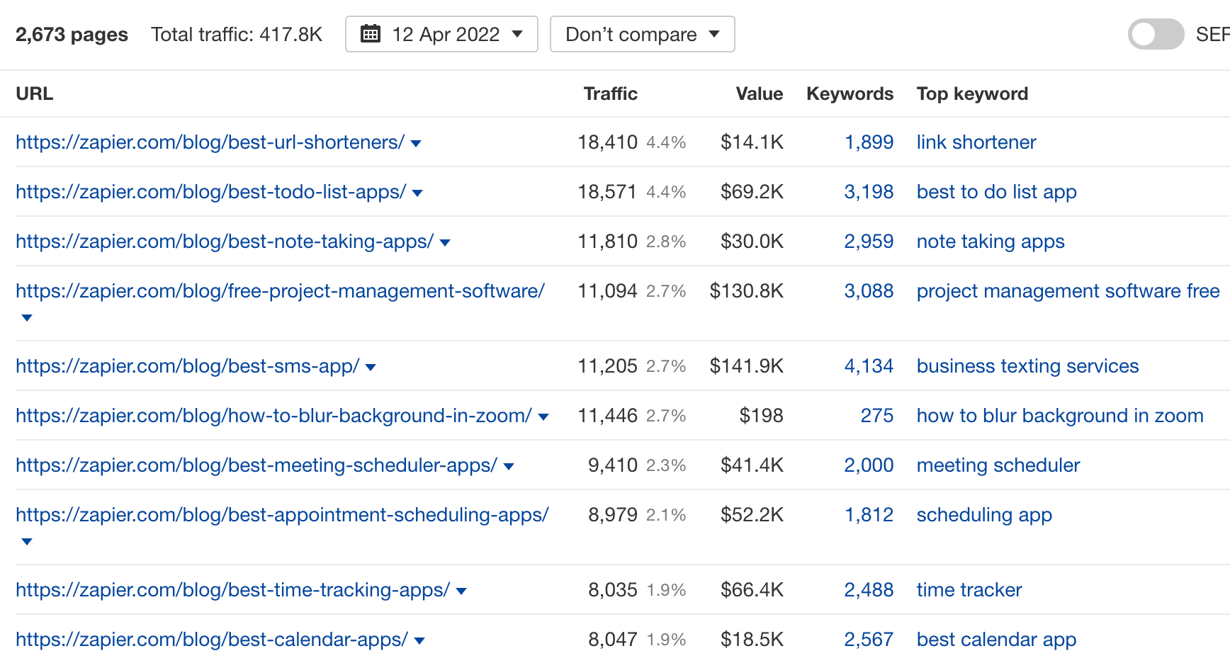Click the "link shortener" top keyword
Viewport: 1230px width, 663px height.
coord(976,142)
